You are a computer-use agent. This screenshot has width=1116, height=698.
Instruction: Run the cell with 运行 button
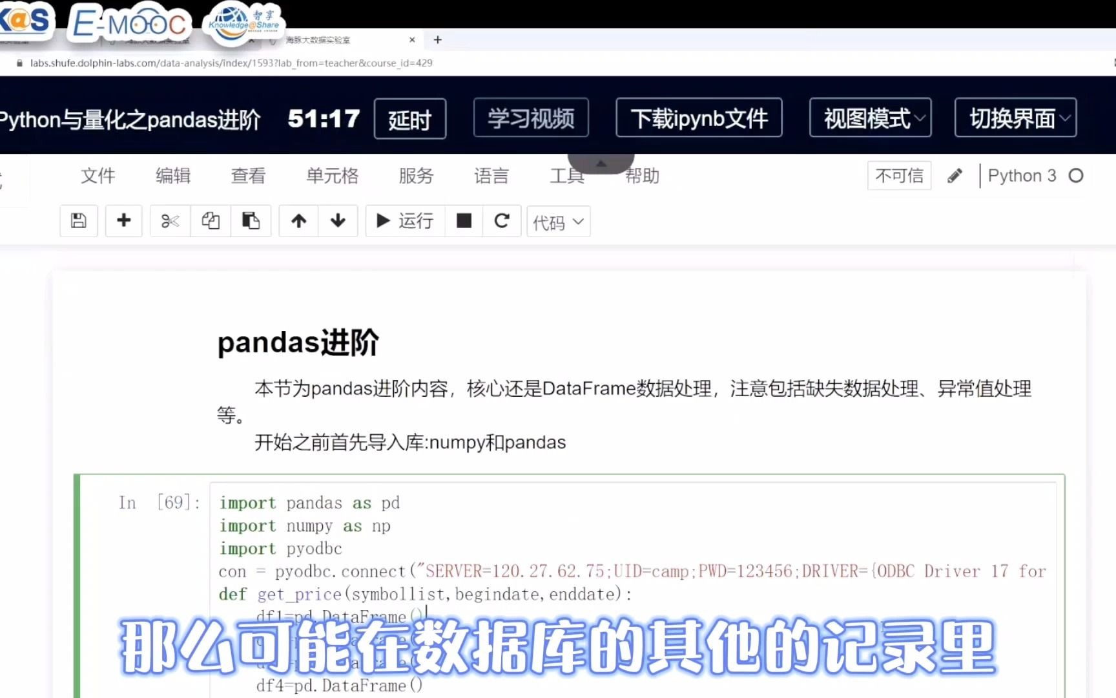click(405, 221)
